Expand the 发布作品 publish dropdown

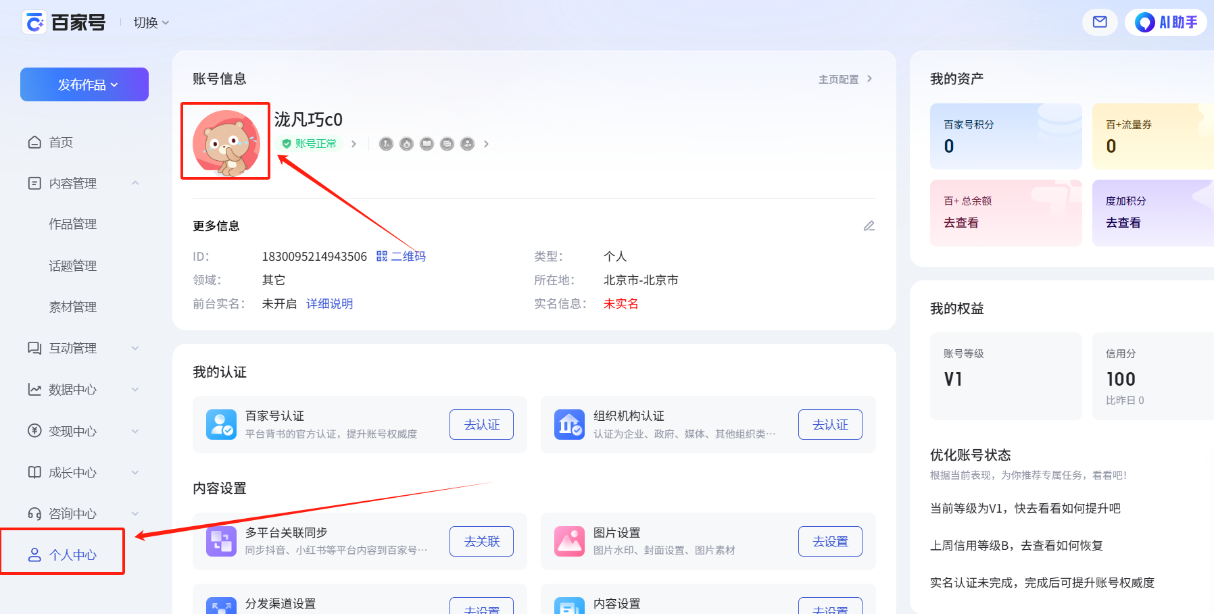click(x=84, y=84)
